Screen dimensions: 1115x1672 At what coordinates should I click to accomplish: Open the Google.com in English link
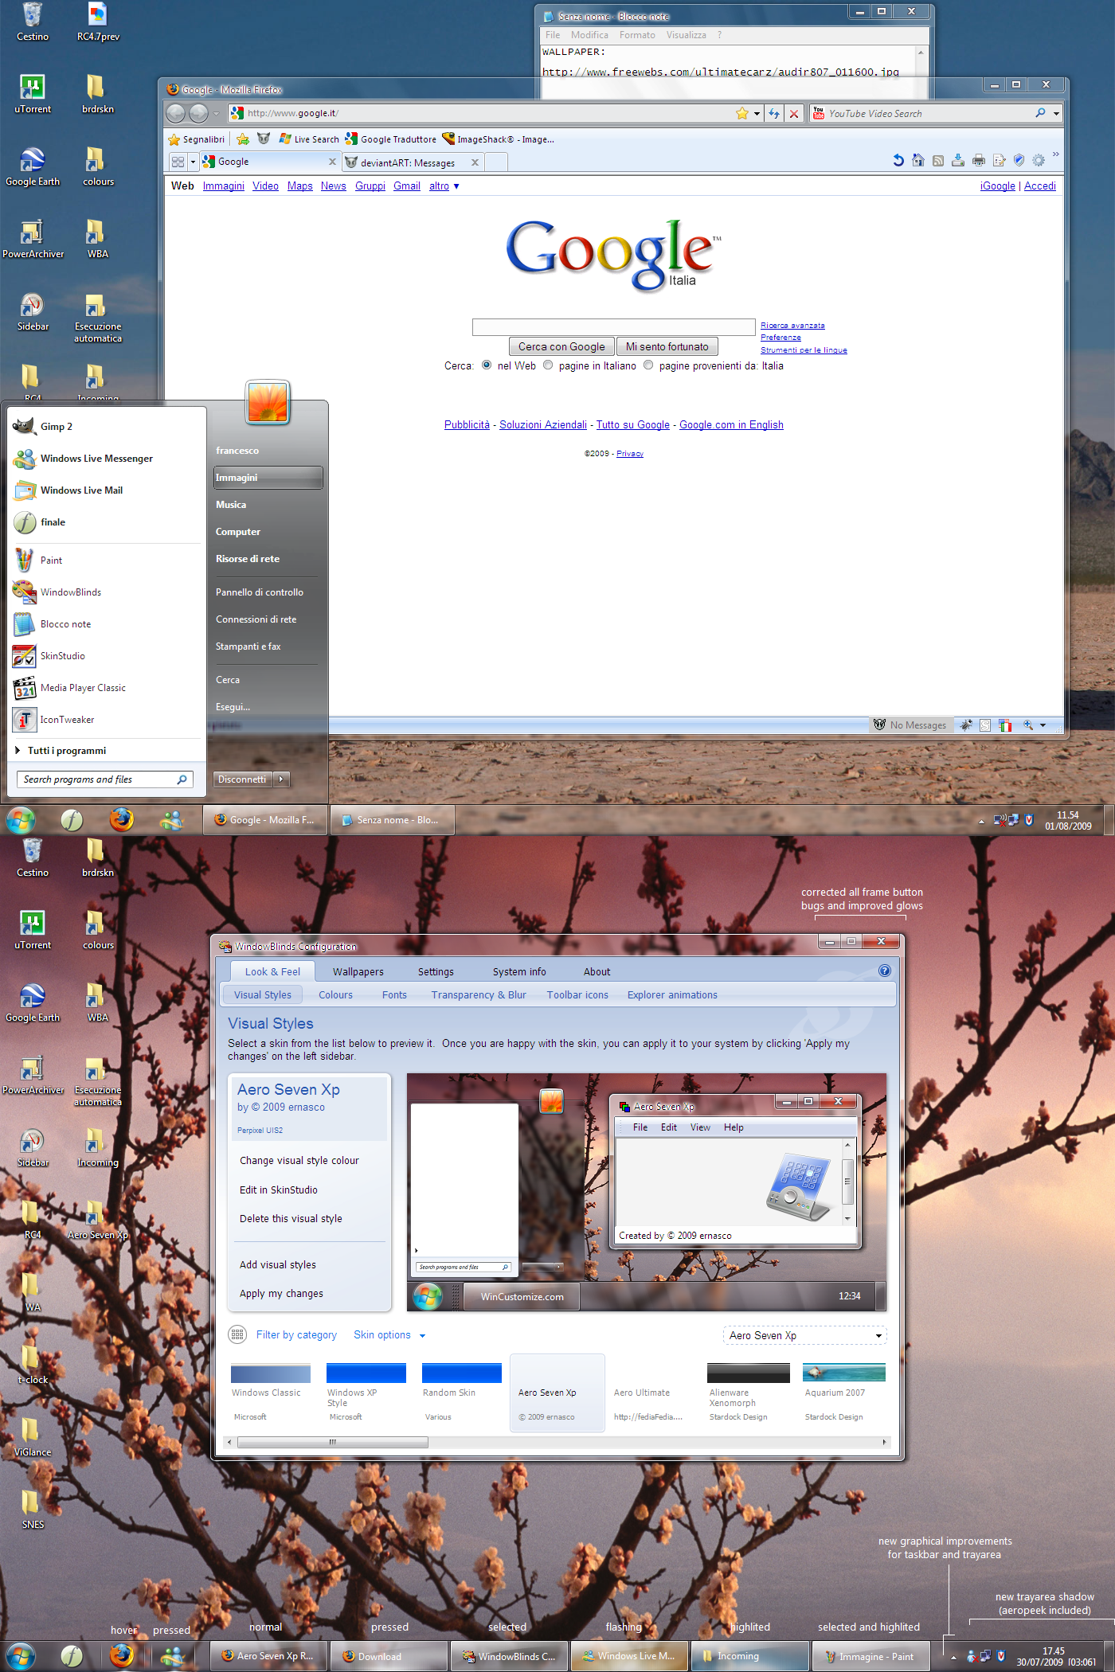tap(731, 425)
